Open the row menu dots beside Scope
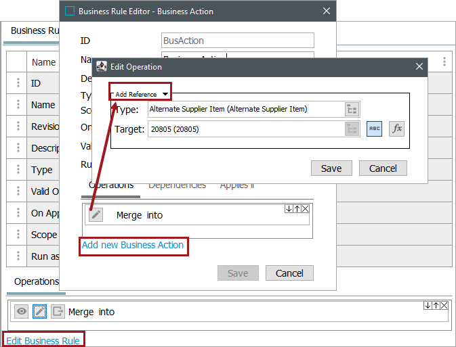Image resolution: width=456 pixels, height=347 pixels. [18, 235]
